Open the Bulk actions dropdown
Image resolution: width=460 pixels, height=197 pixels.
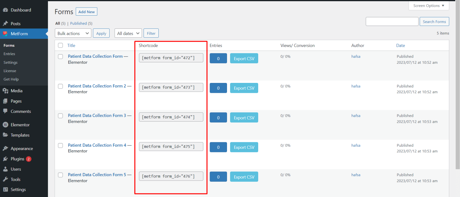point(73,33)
